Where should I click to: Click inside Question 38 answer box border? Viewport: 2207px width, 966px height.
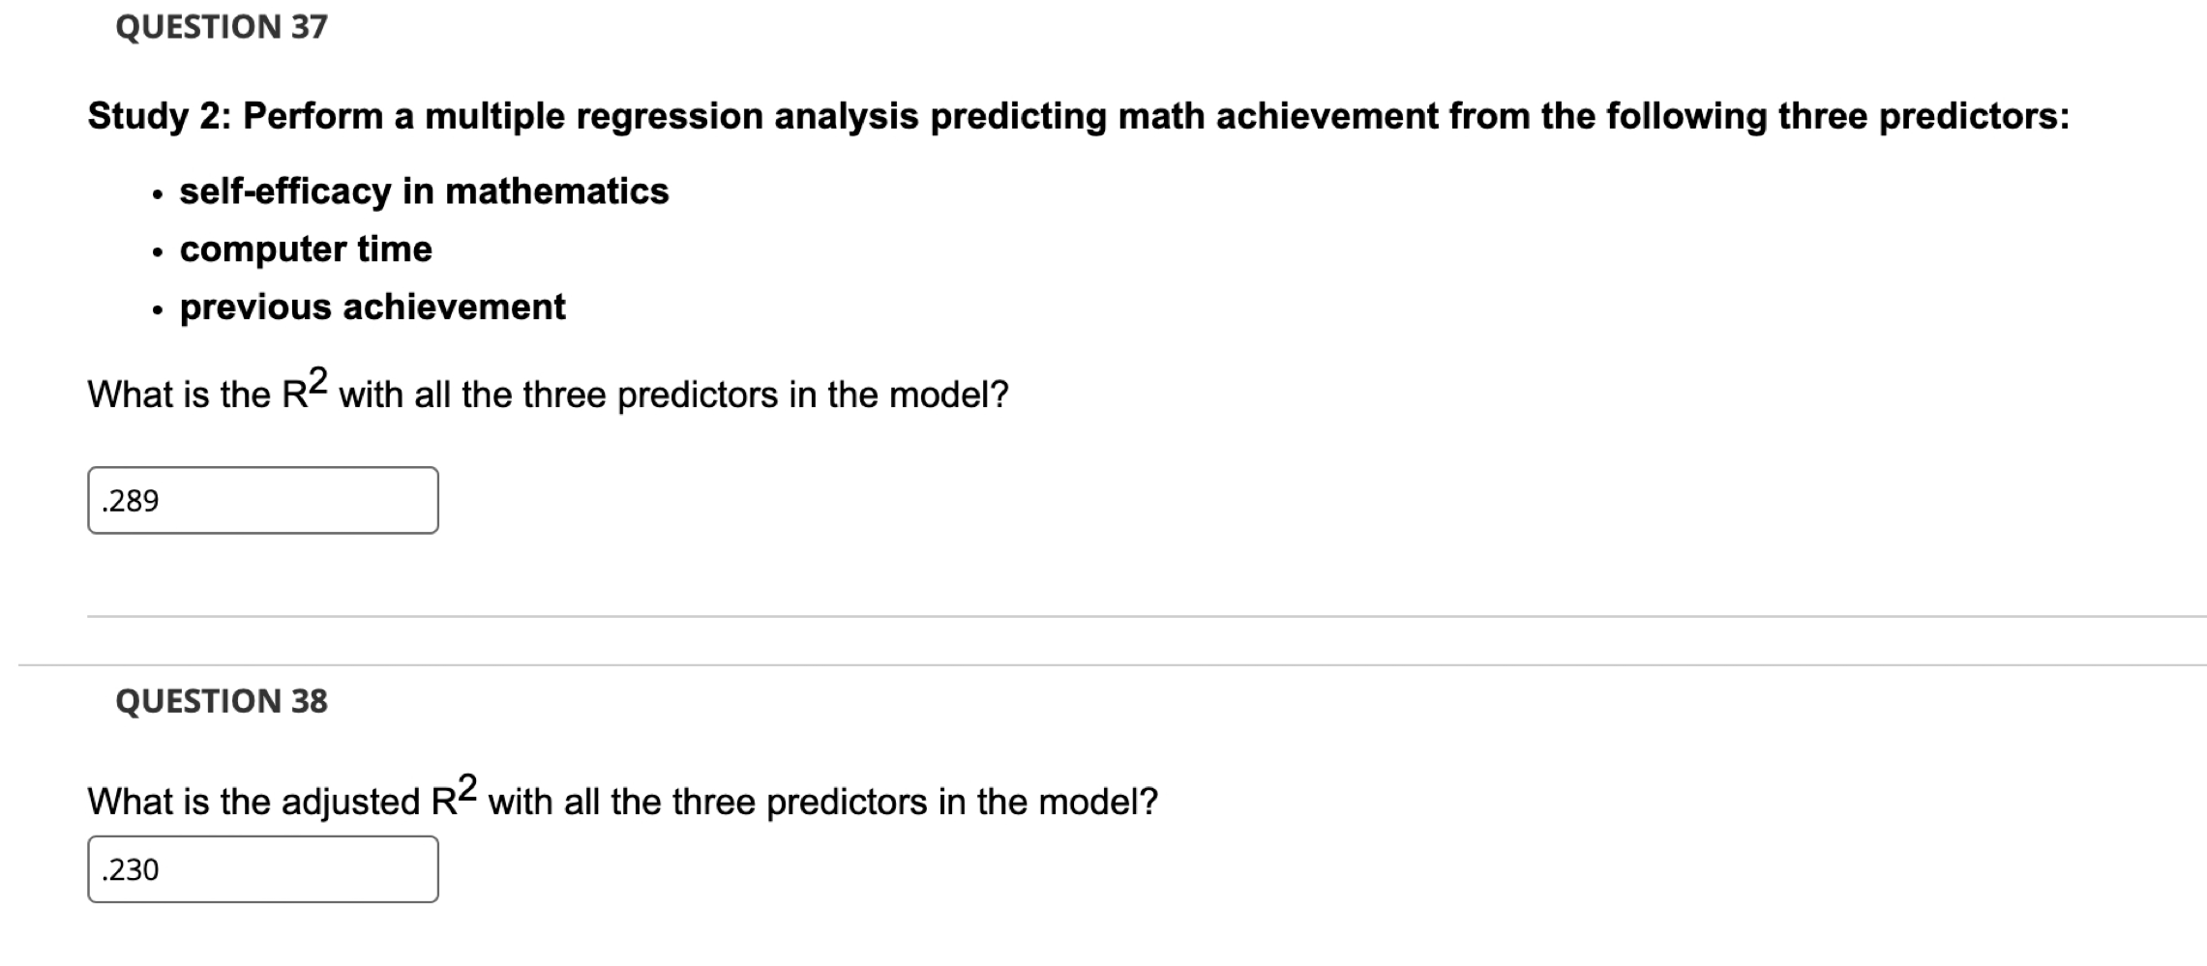(261, 870)
